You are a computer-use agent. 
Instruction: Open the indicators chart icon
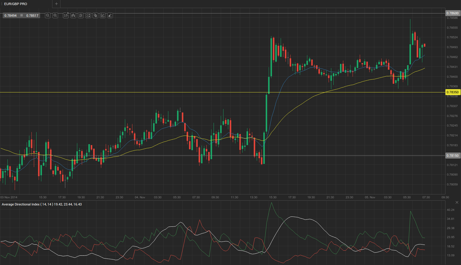click(88, 15)
